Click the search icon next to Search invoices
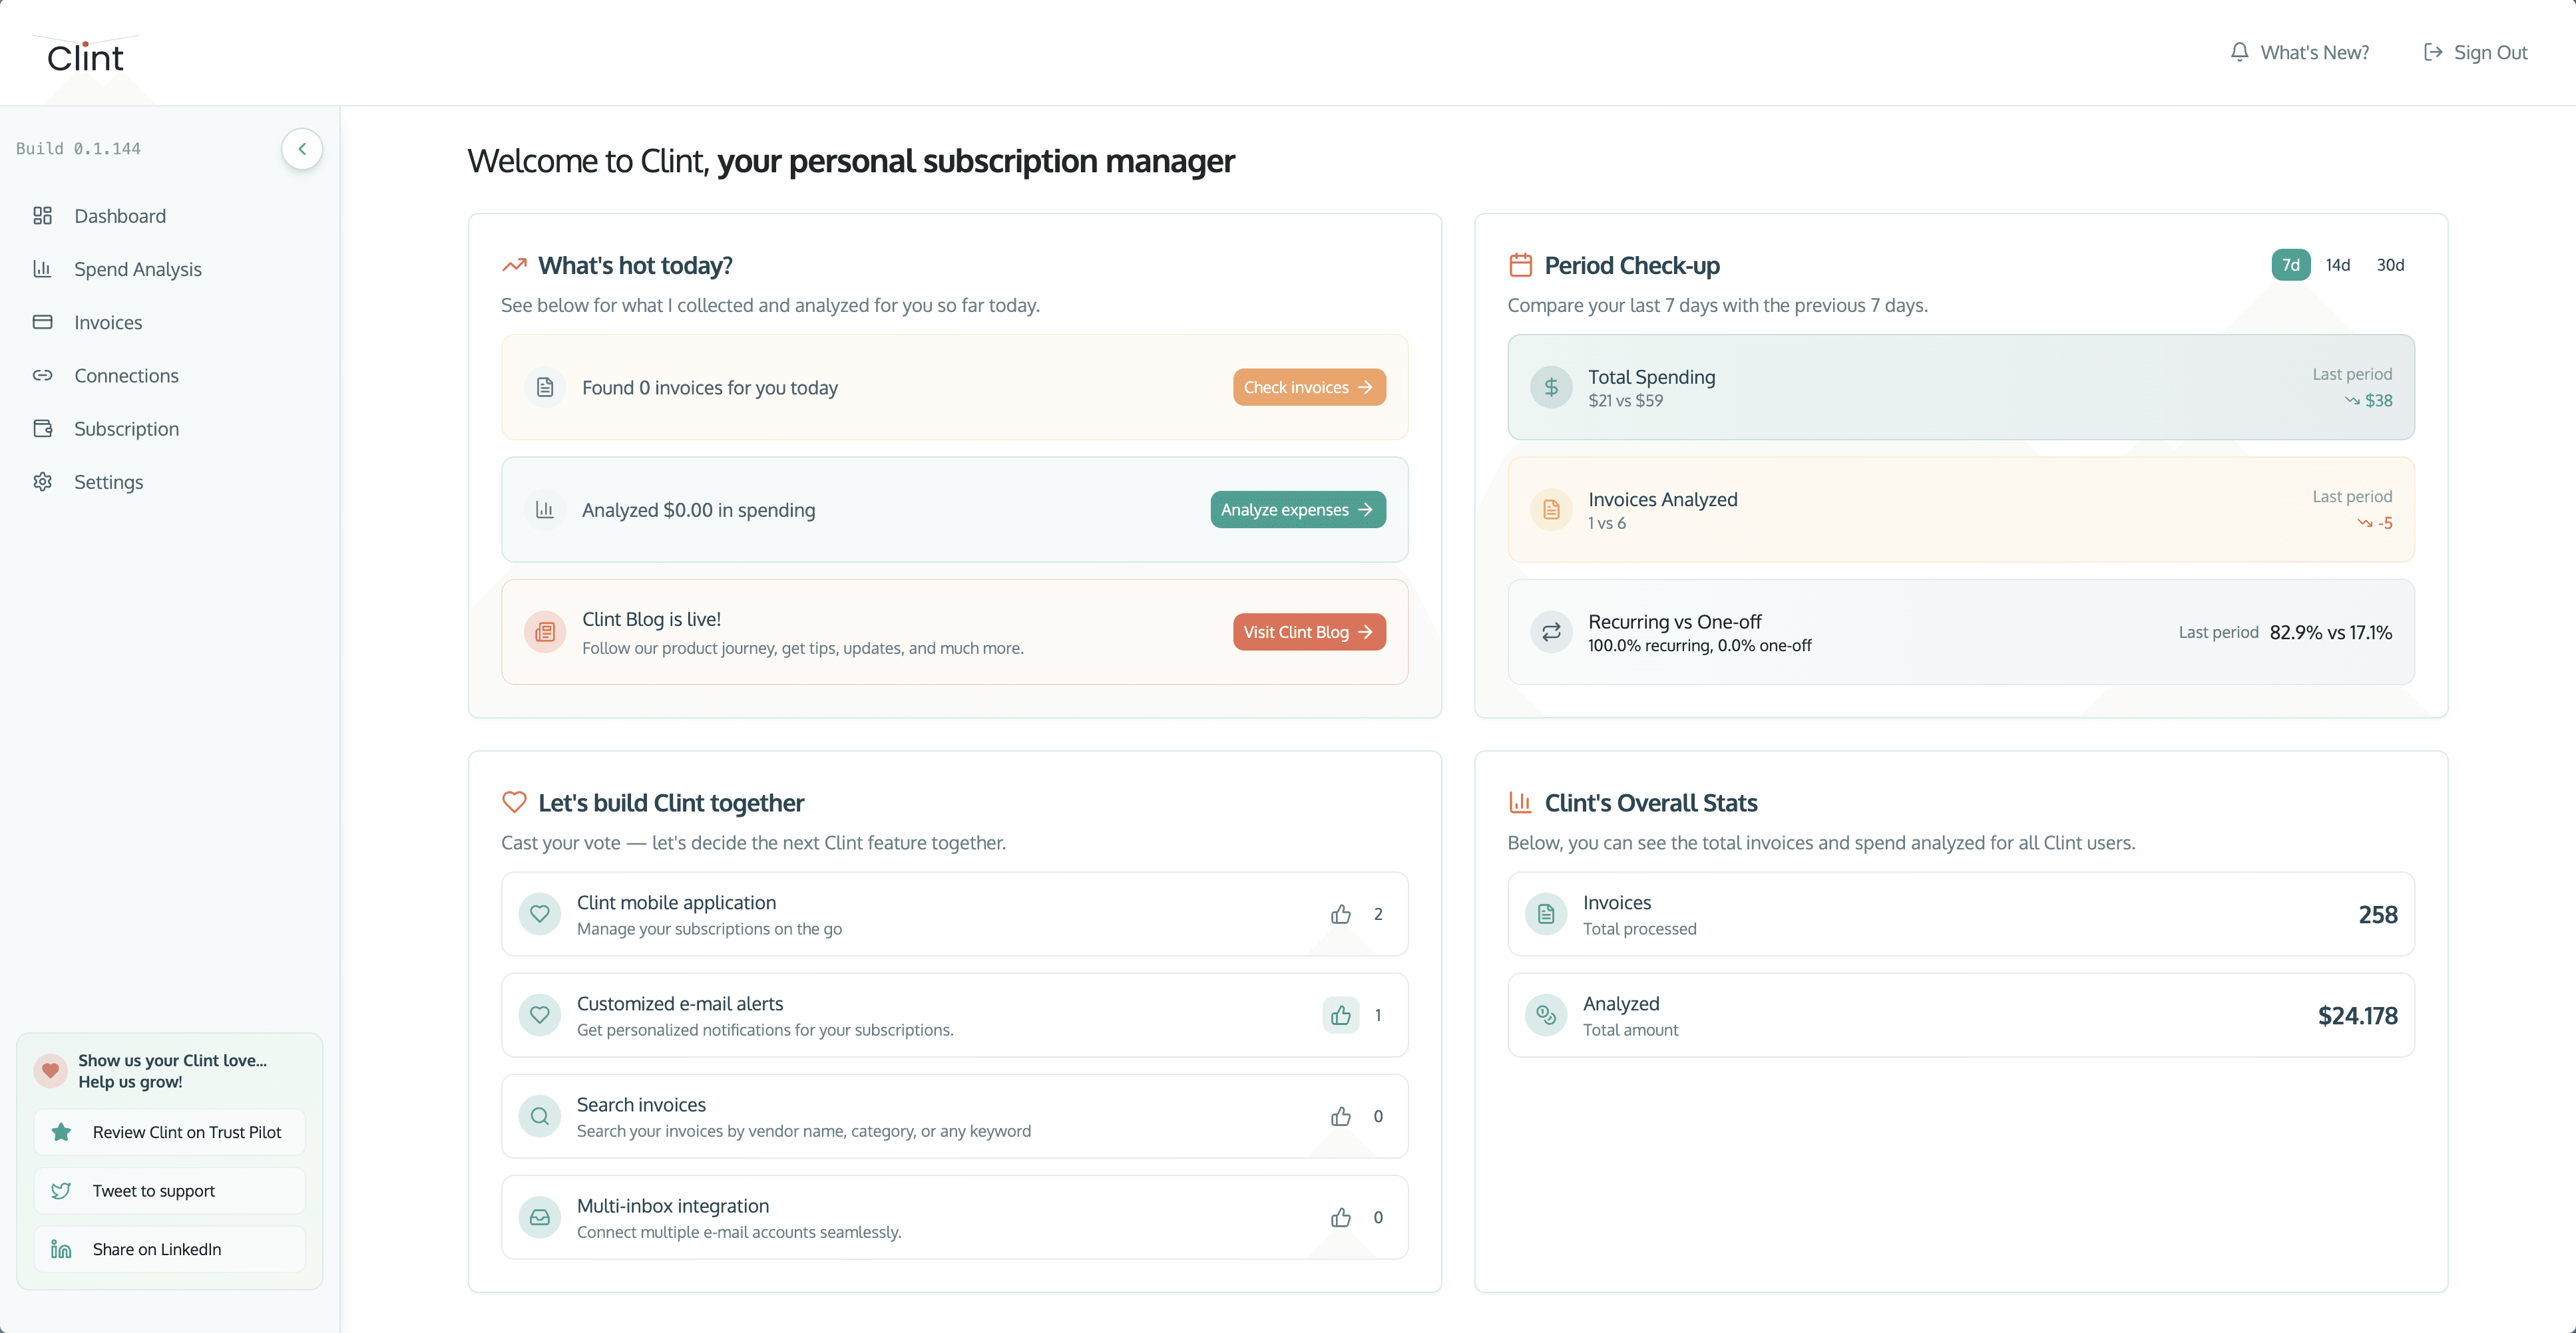The image size is (2576, 1333). [540, 1116]
